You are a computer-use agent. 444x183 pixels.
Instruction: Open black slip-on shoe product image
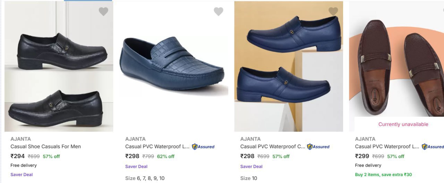tap(59, 66)
